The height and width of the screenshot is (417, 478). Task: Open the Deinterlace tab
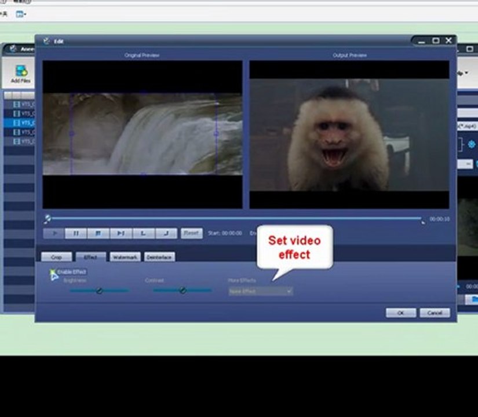click(x=159, y=257)
